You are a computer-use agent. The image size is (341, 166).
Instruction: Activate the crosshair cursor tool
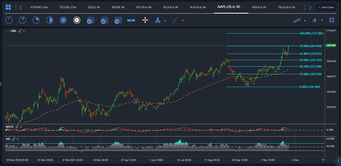(145, 20)
